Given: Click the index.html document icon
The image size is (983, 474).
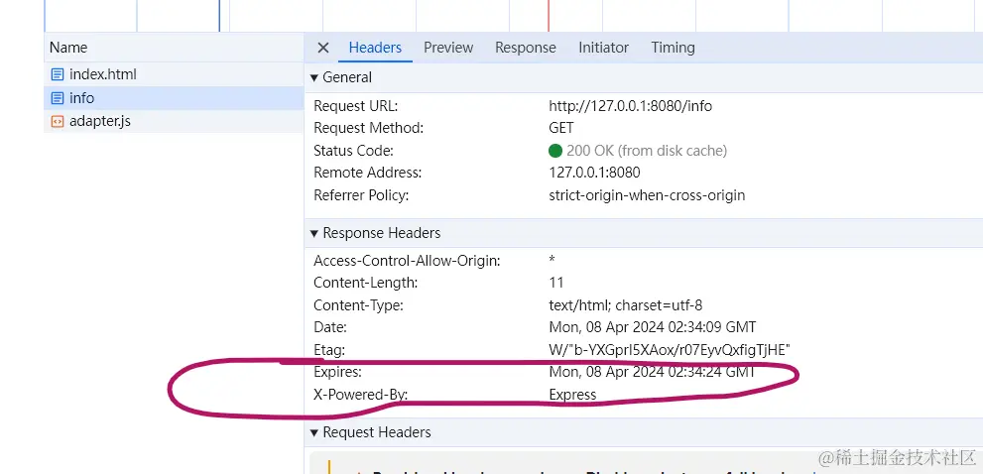Looking at the screenshot, I should pos(58,74).
